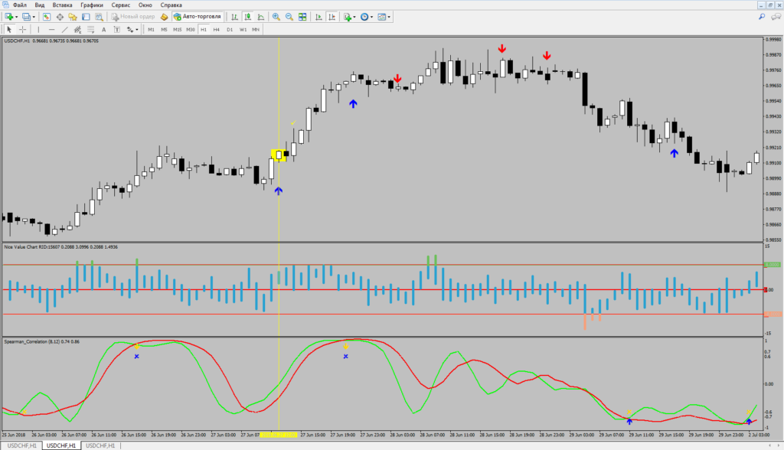Open the chat bubbles icon

[x=776, y=17]
